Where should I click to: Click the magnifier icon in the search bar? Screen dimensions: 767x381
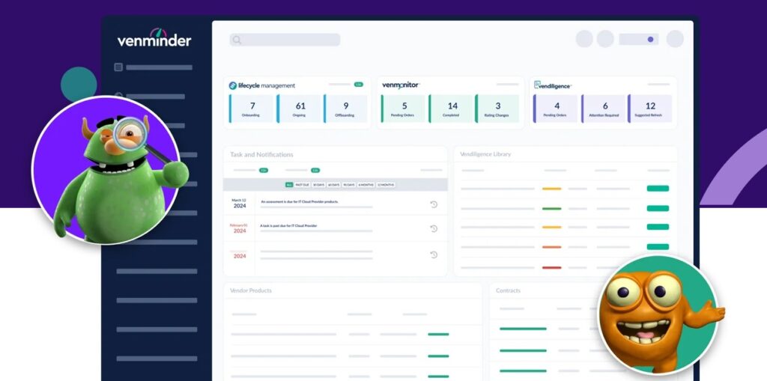tap(237, 40)
